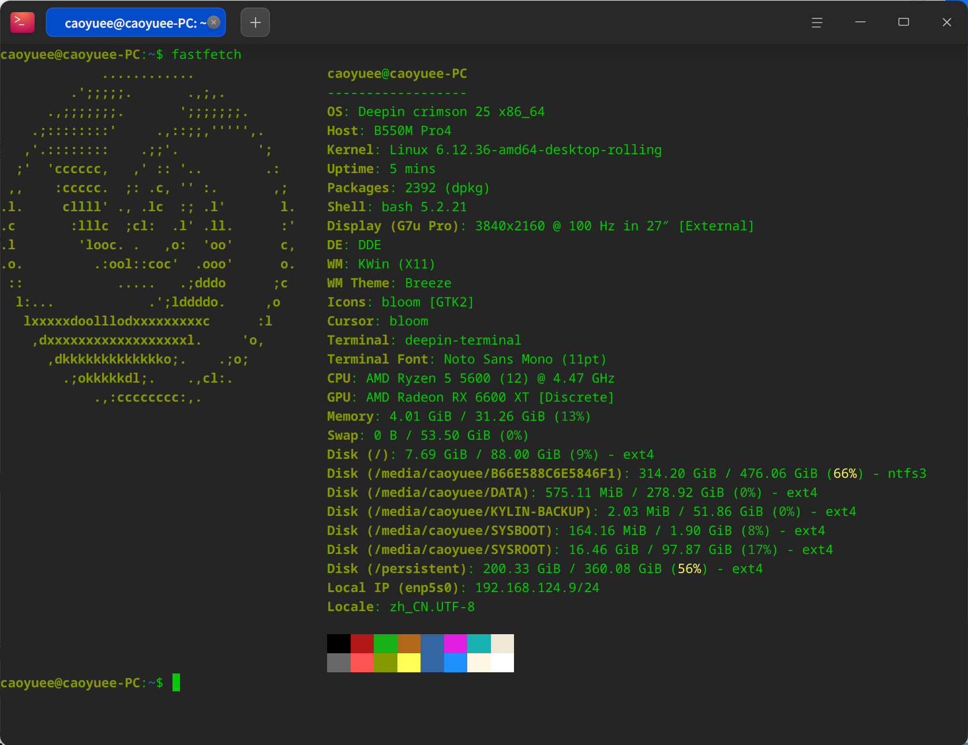Screen dimensions: 968x745
Task: Click the 'DE: DDE' line
Action: [x=354, y=245]
